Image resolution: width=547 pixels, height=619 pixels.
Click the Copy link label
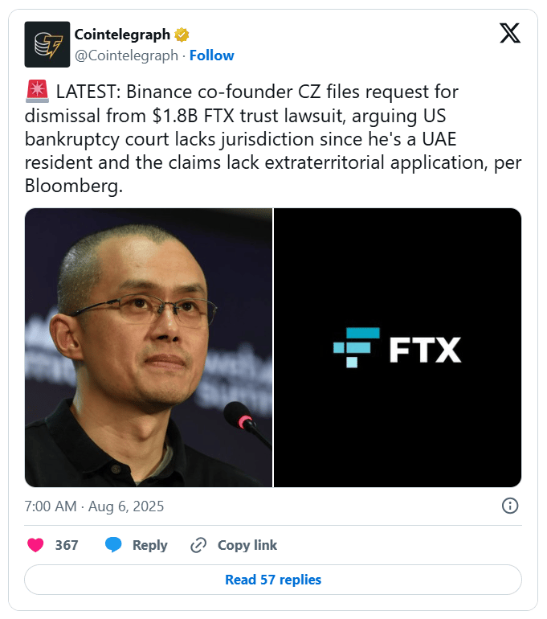247,545
